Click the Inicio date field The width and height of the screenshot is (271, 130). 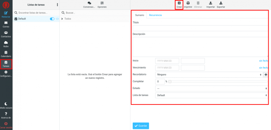(167, 61)
